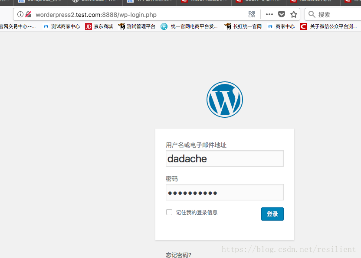Click the 登录 login button

point(272,214)
